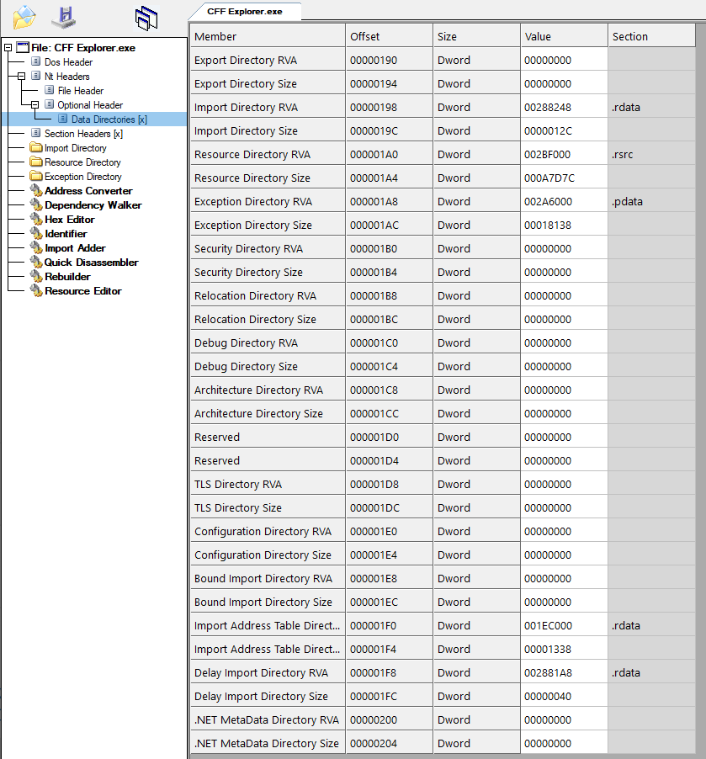Click the Section column header
The width and height of the screenshot is (706, 759).
(x=652, y=36)
